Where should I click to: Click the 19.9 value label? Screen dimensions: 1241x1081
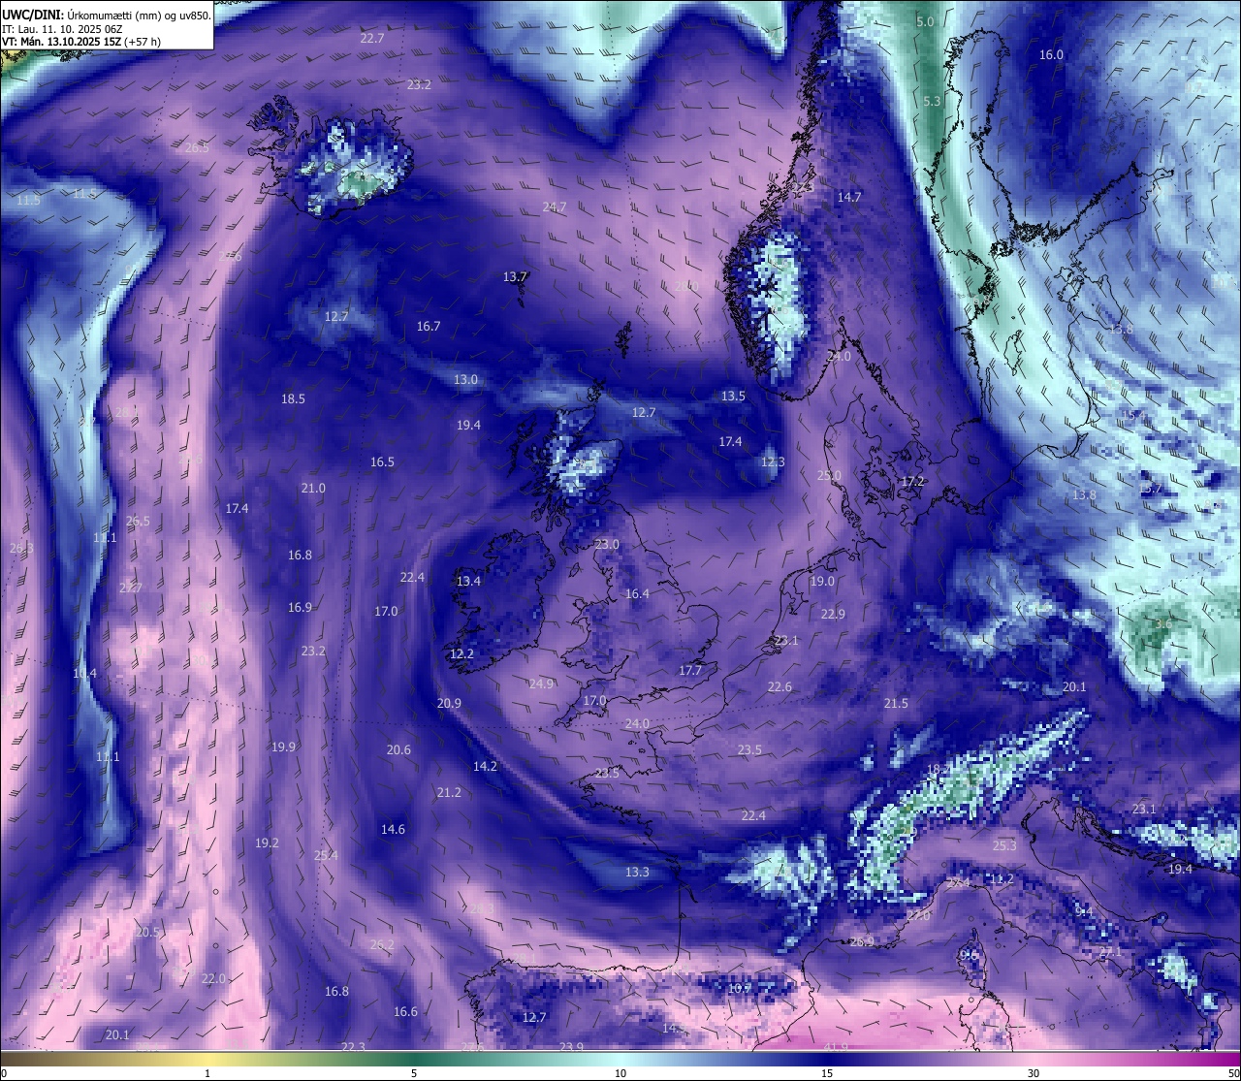point(283,747)
